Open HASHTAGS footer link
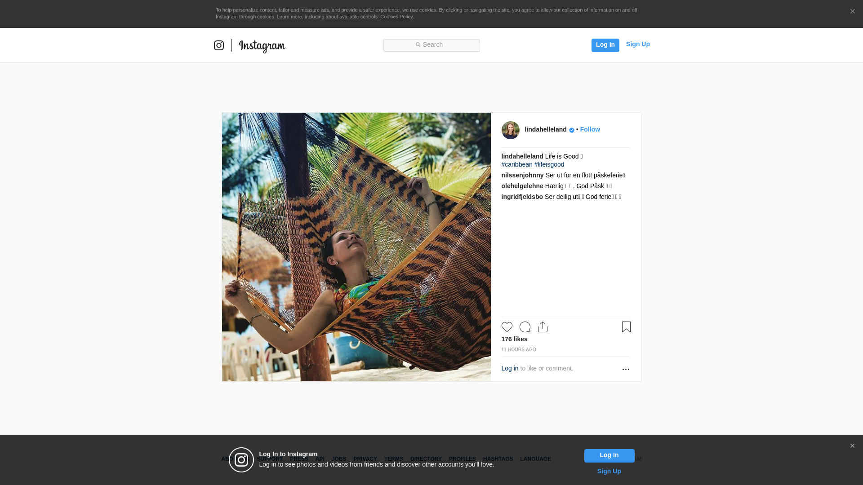863x485 pixels. pyautogui.click(x=498, y=459)
